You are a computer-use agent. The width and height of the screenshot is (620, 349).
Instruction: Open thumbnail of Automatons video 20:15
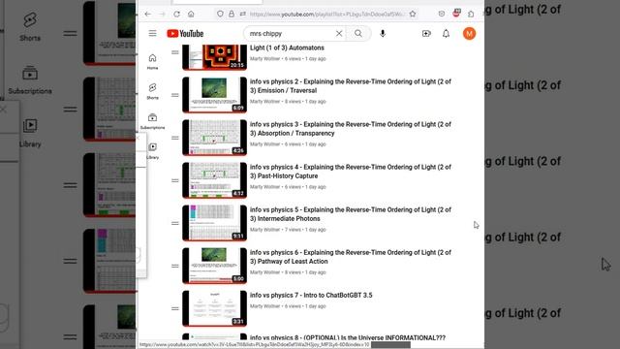click(x=215, y=57)
